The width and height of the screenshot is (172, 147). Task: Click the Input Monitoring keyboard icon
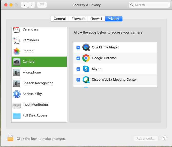[x=17, y=106]
